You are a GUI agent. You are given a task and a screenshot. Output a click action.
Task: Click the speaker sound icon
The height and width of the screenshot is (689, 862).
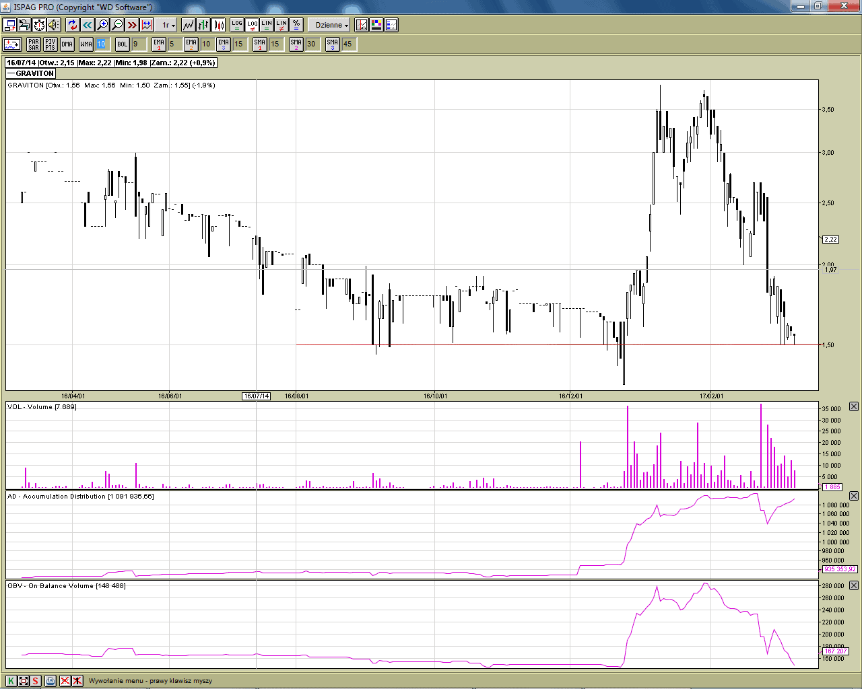point(54,25)
